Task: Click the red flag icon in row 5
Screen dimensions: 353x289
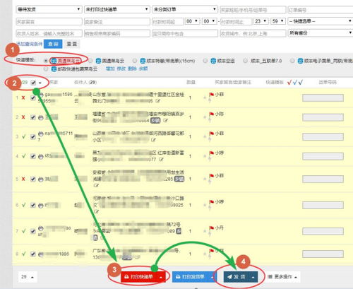Action: point(211,176)
